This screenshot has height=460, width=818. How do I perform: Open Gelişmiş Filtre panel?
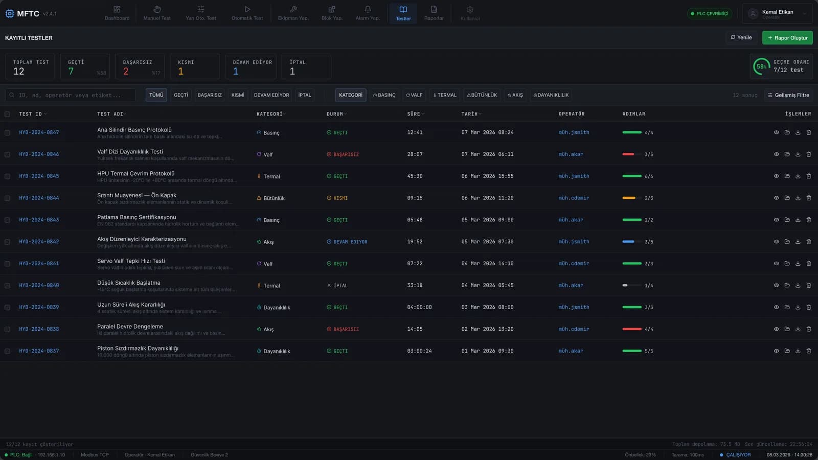(788, 95)
